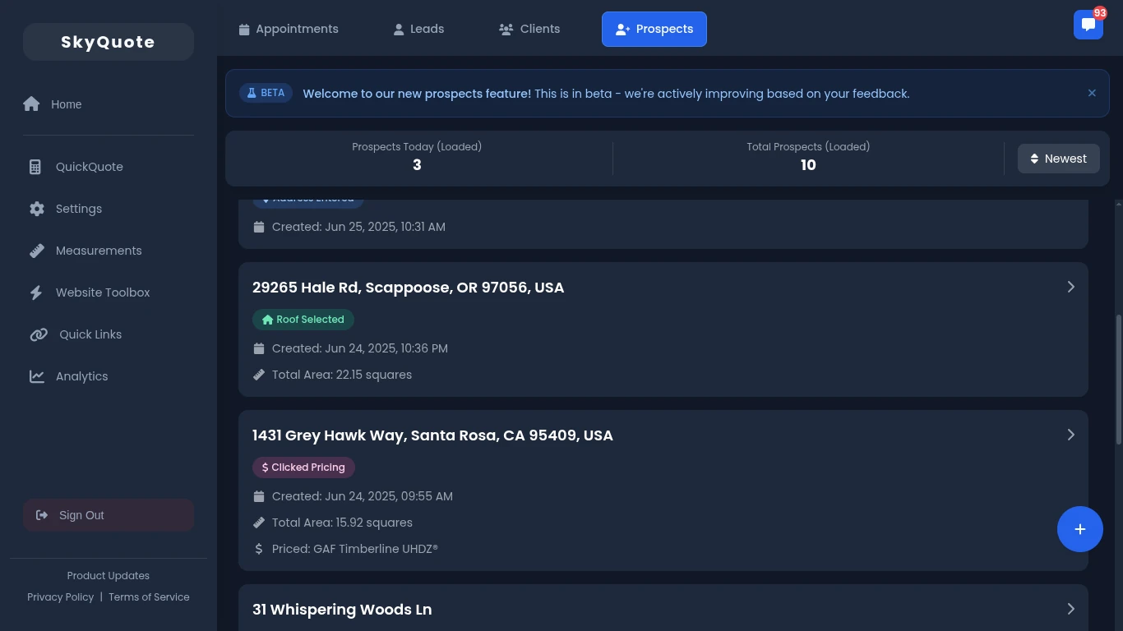Click the Clients group icon
Screen dimensions: 1123x631
click(x=506, y=30)
